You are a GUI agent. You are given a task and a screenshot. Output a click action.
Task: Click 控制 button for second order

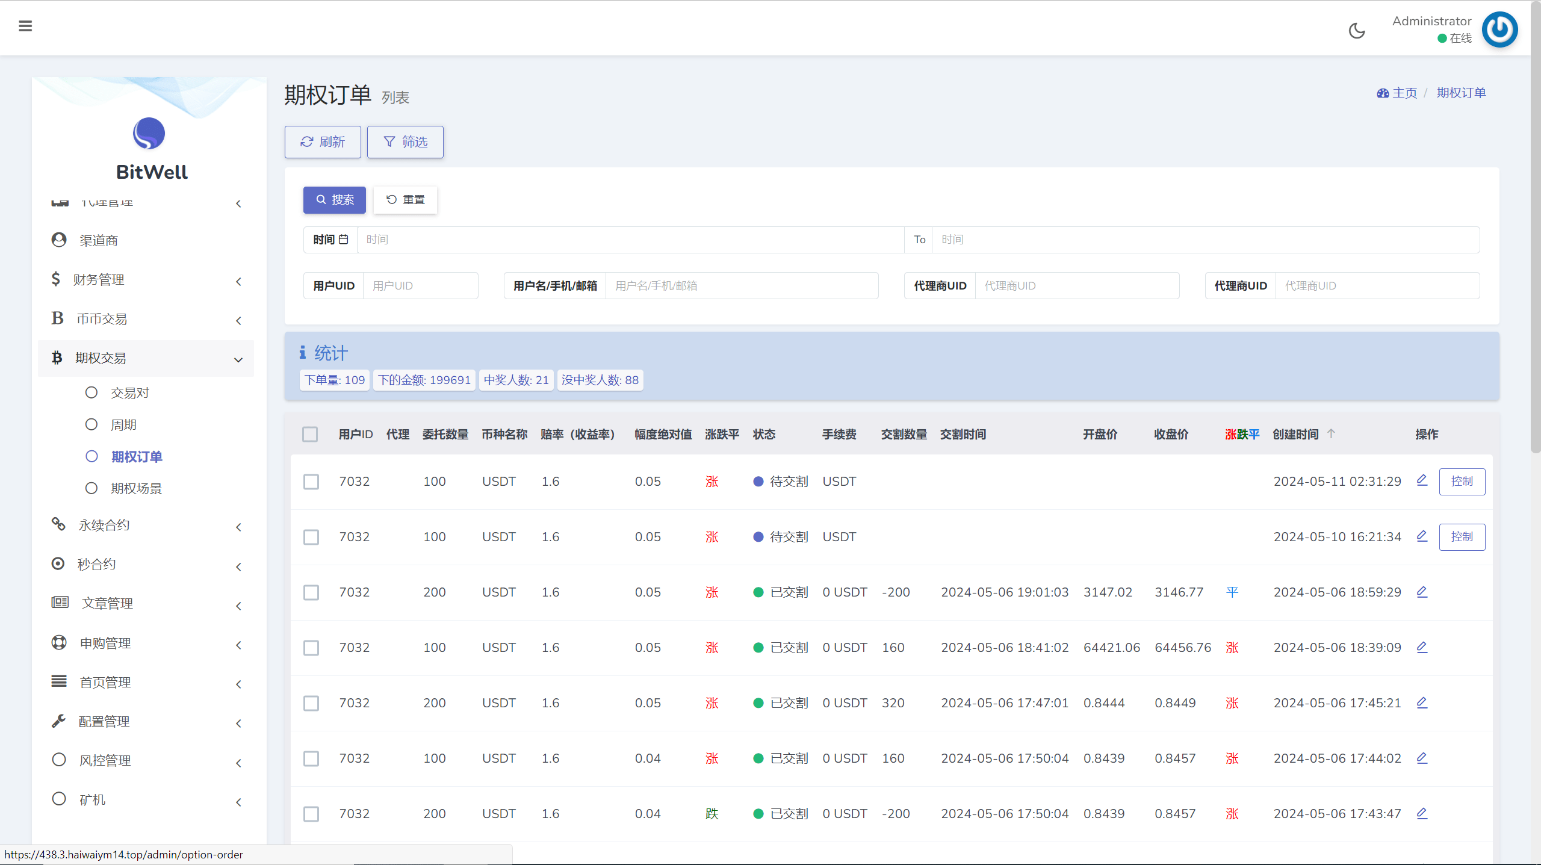[1462, 536]
